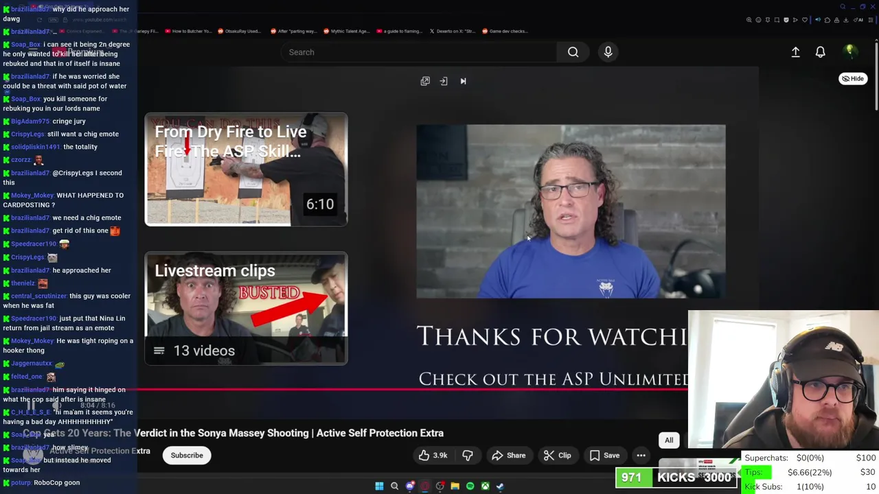Viewport: 879px width, 494px height.
Task: Click the YouTube search magnifier button
Action: (573, 52)
